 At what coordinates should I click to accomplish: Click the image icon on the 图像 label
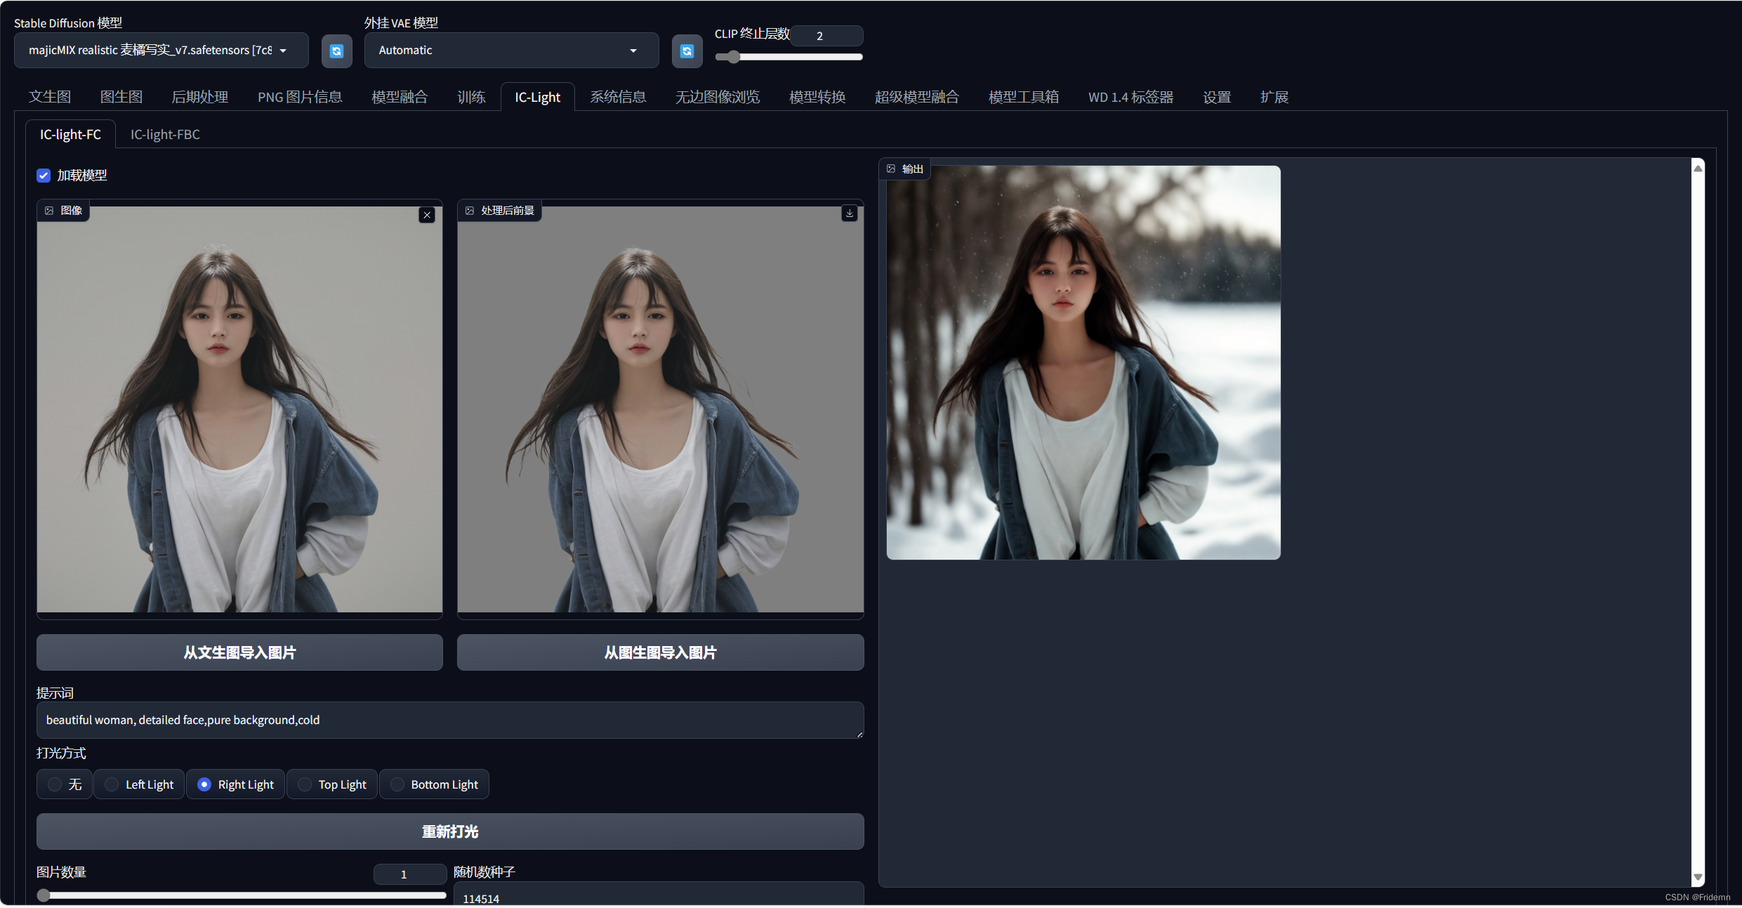pyautogui.click(x=49, y=211)
